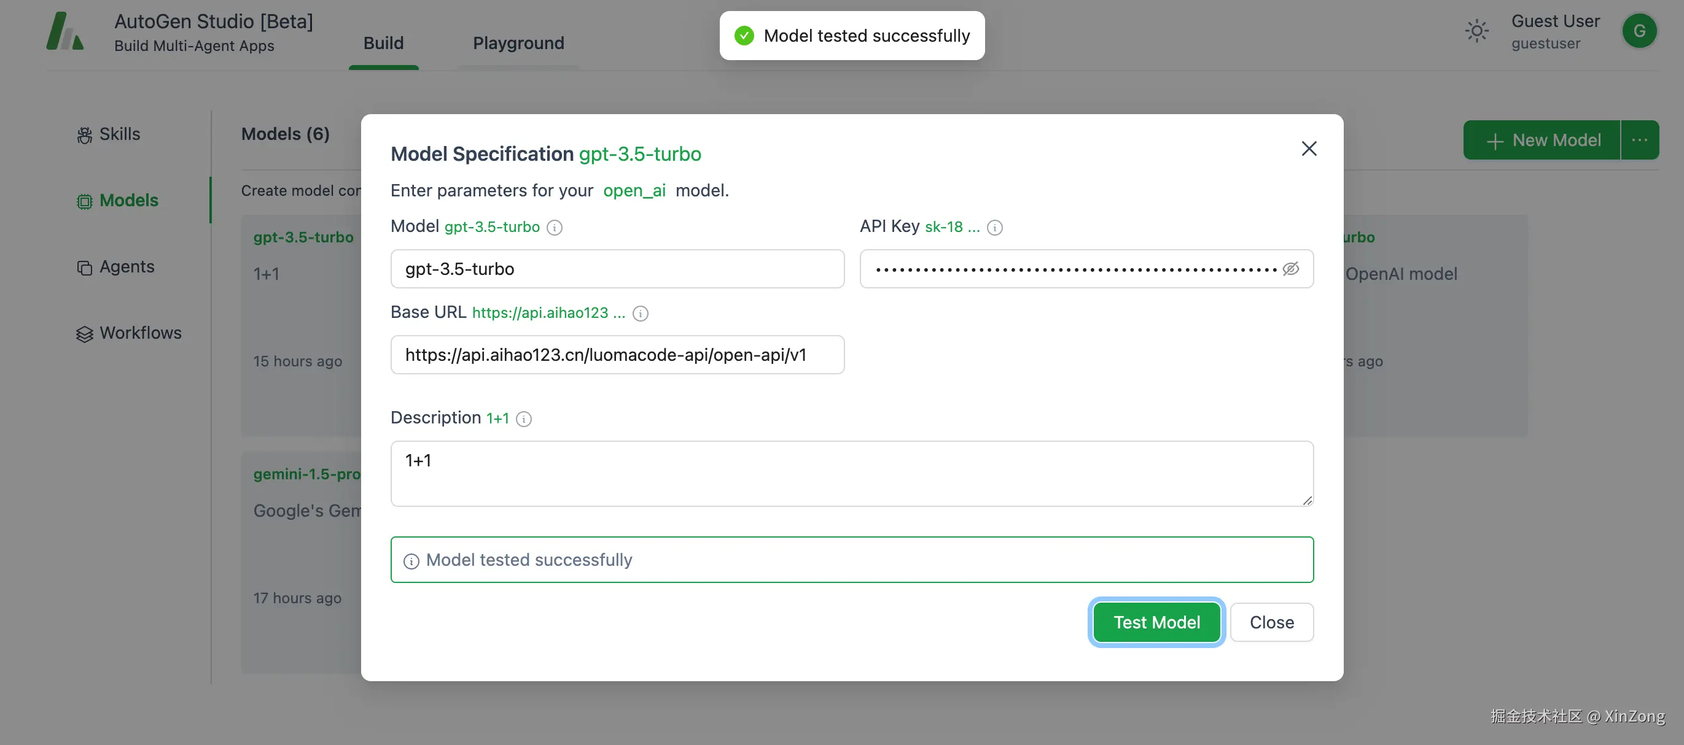
Task: Switch to the Playground tab
Action: click(x=518, y=43)
